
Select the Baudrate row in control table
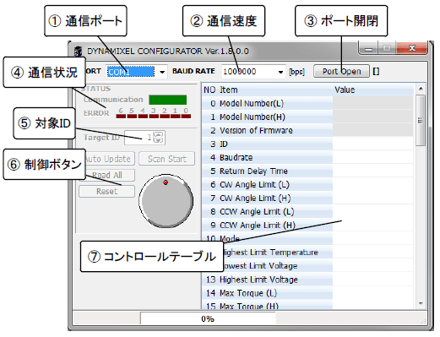(x=307, y=157)
